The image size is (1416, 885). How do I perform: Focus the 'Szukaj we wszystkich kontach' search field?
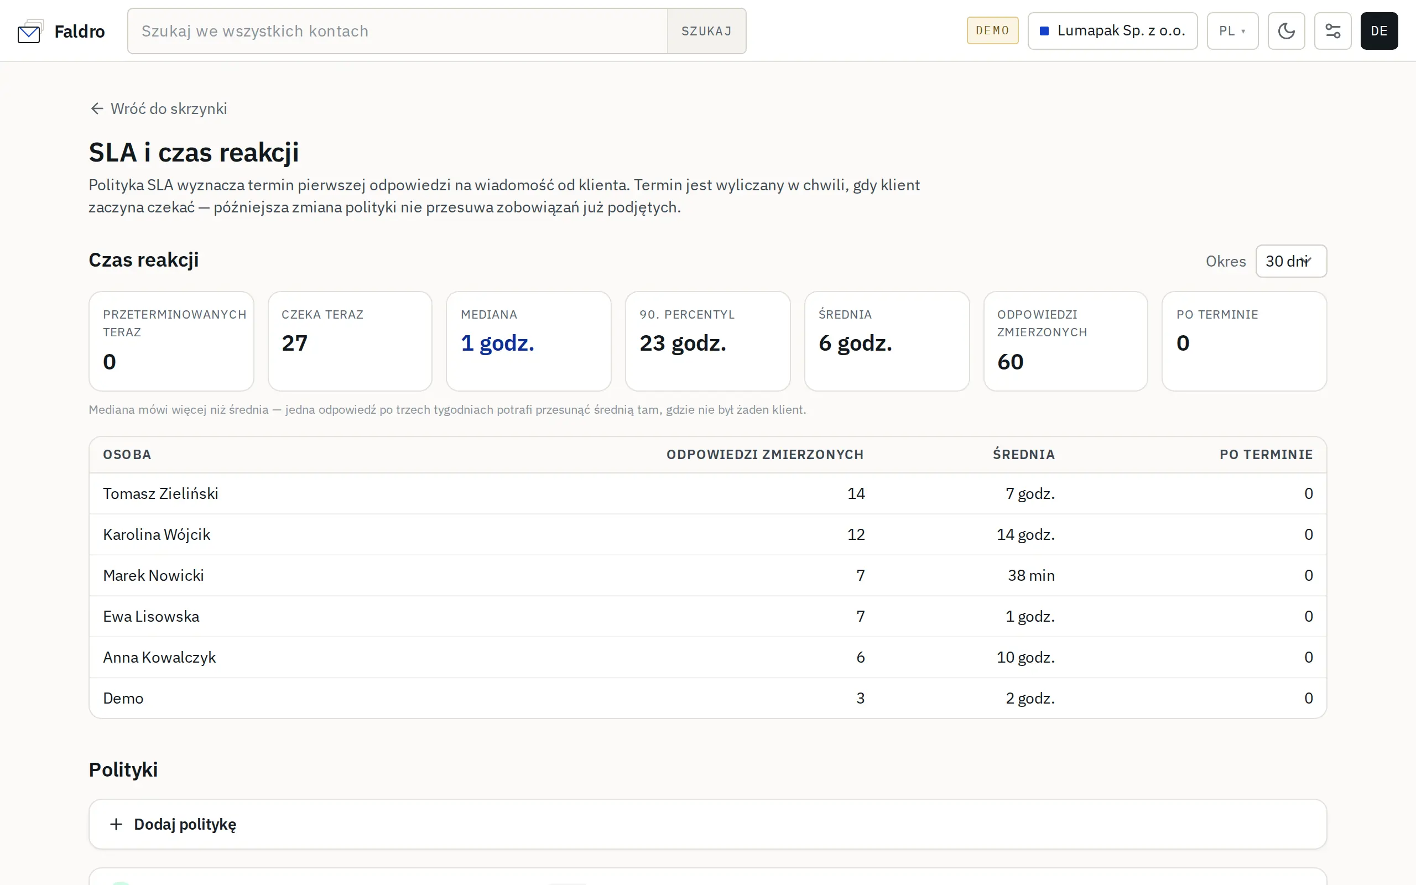click(x=398, y=31)
